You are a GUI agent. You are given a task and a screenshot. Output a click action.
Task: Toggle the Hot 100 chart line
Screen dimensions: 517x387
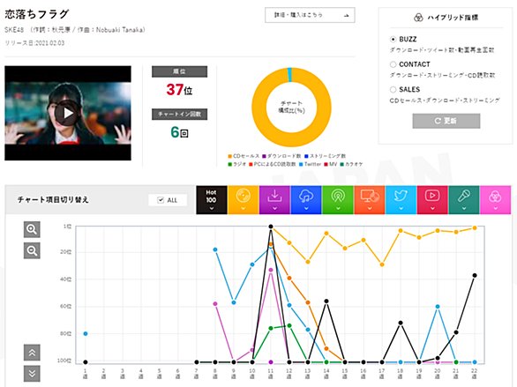pos(212,200)
